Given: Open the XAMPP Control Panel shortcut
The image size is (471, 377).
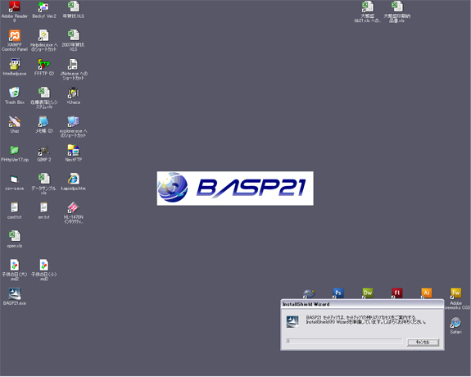Looking at the screenshot, I should coord(15,35).
